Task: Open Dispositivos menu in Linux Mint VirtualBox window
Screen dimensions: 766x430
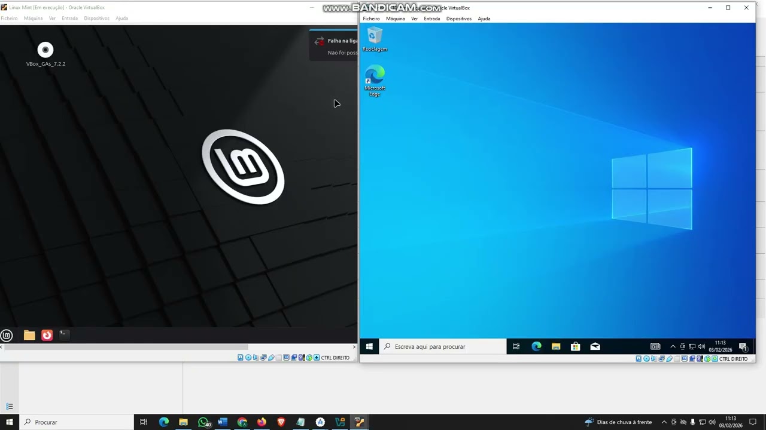Action: click(x=96, y=19)
